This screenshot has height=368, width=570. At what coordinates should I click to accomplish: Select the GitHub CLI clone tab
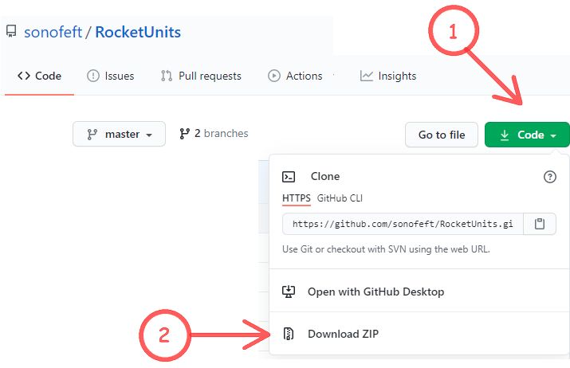[340, 198]
